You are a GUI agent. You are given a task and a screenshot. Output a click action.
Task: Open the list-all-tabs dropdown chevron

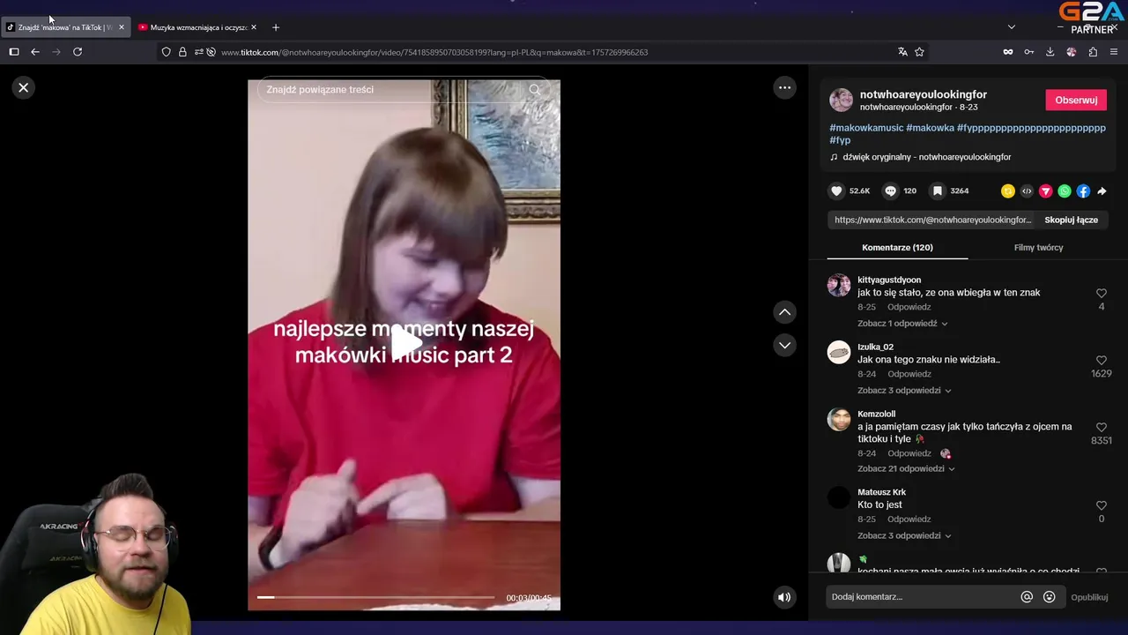click(x=1011, y=27)
